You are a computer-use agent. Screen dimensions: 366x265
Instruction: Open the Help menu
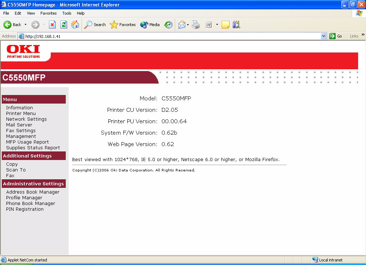tap(80, 13)
